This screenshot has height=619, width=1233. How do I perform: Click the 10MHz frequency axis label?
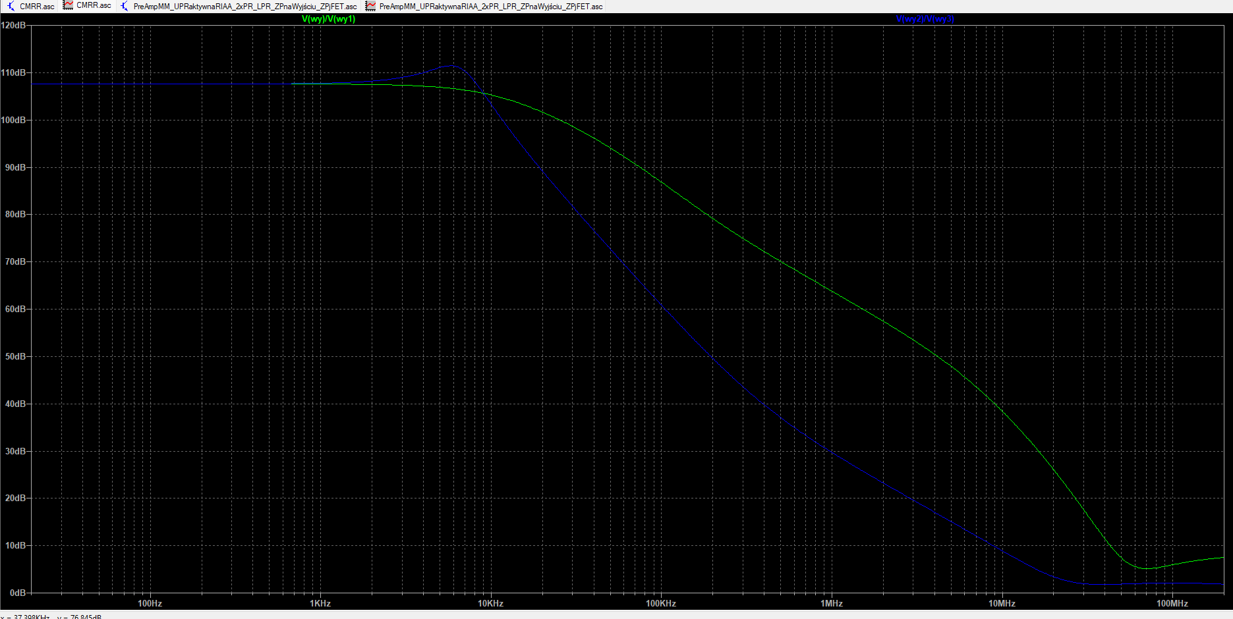(1002, 603)
